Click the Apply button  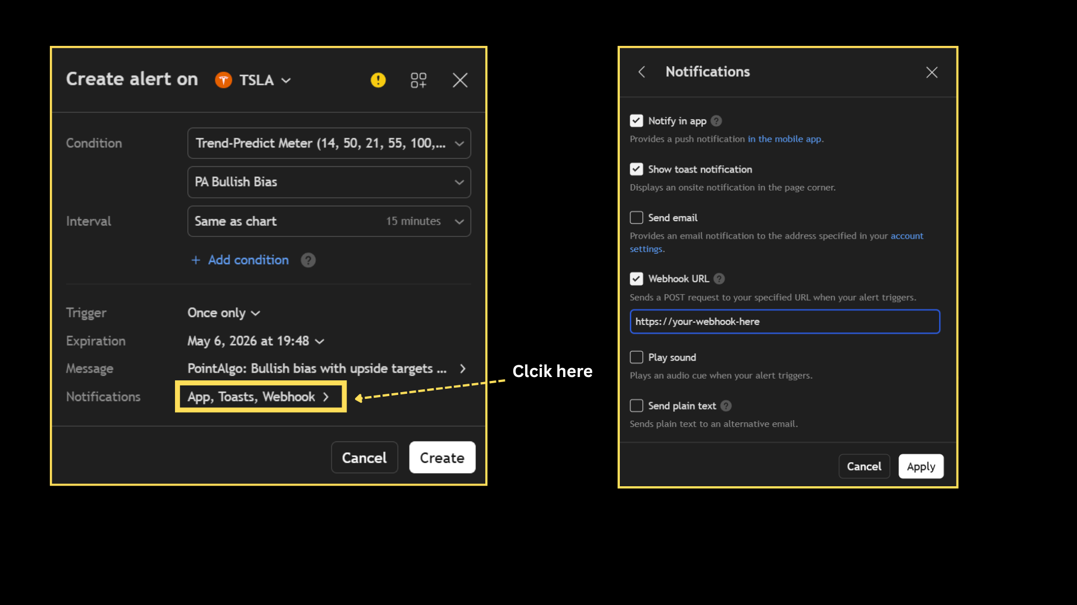(920, 466)
